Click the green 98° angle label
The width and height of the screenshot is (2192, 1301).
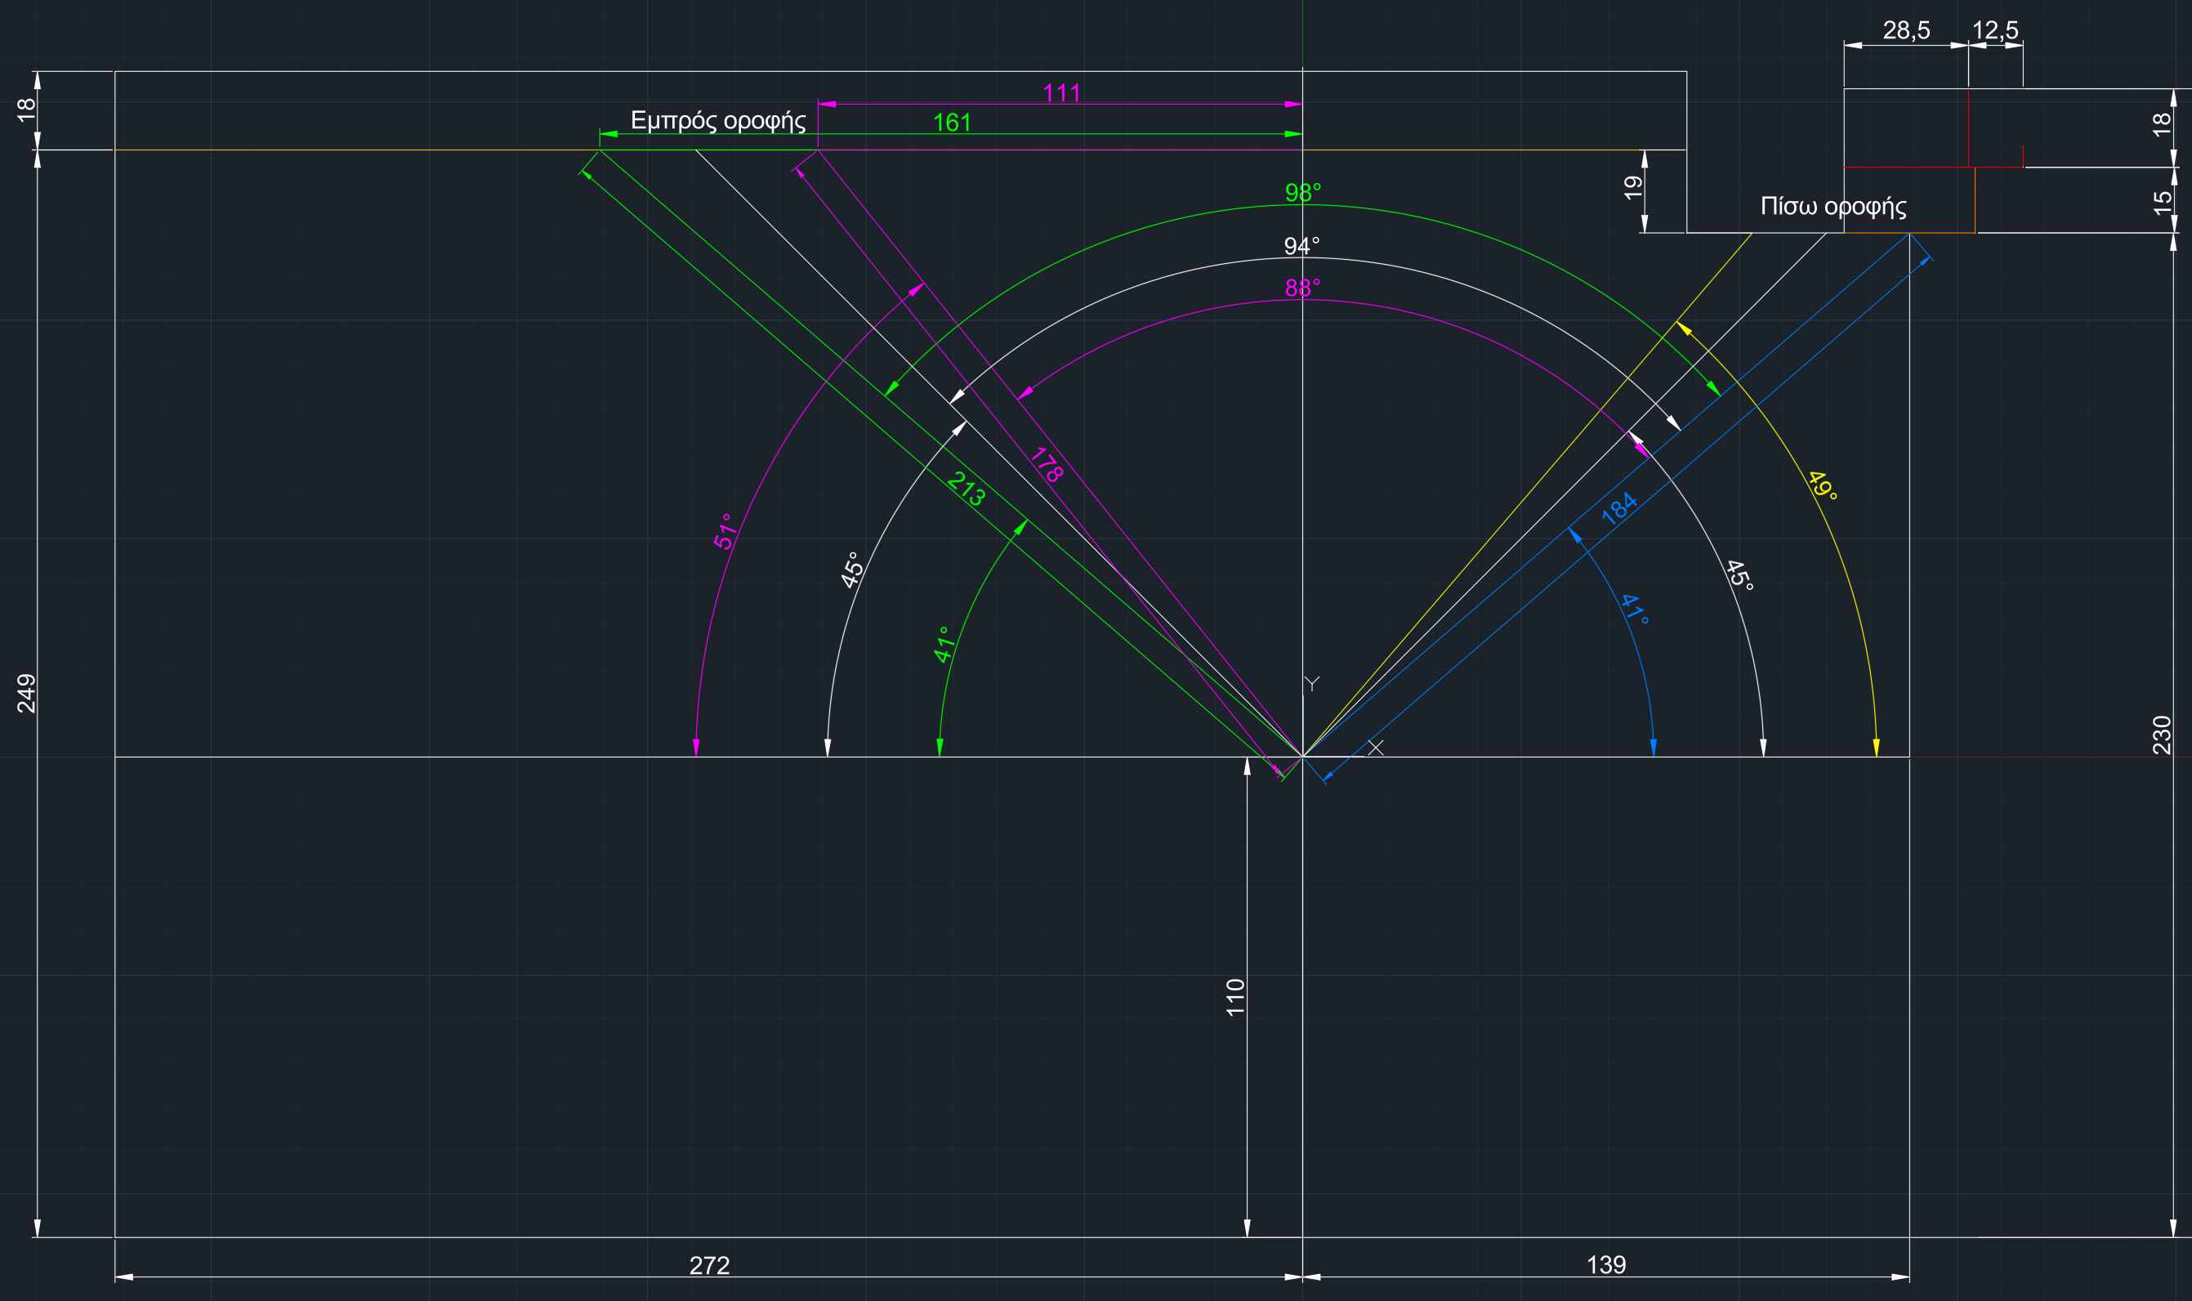1302,192
